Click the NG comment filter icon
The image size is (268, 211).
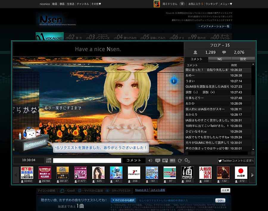click(165, 160)
